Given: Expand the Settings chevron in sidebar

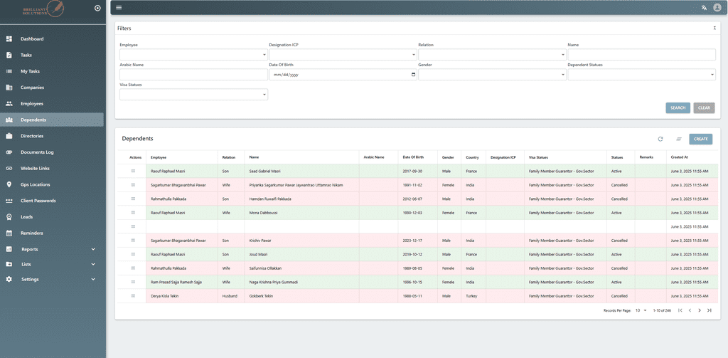Looking at the screenshot, I should click(x=93, y=280).
